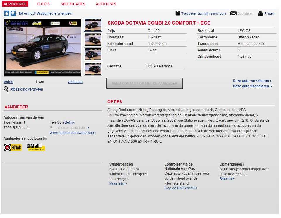Click the 'Opmerkingen?' heading
Image resolution: width=281 pixels, height=218 pixels.
coord(232,164)
